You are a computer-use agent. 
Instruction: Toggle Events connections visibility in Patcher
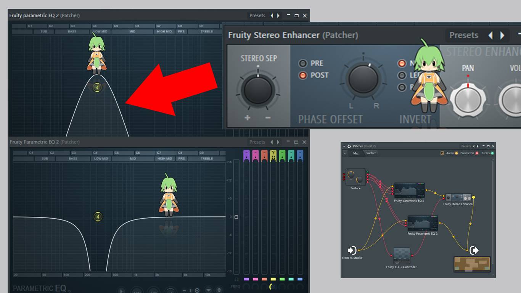492,153
